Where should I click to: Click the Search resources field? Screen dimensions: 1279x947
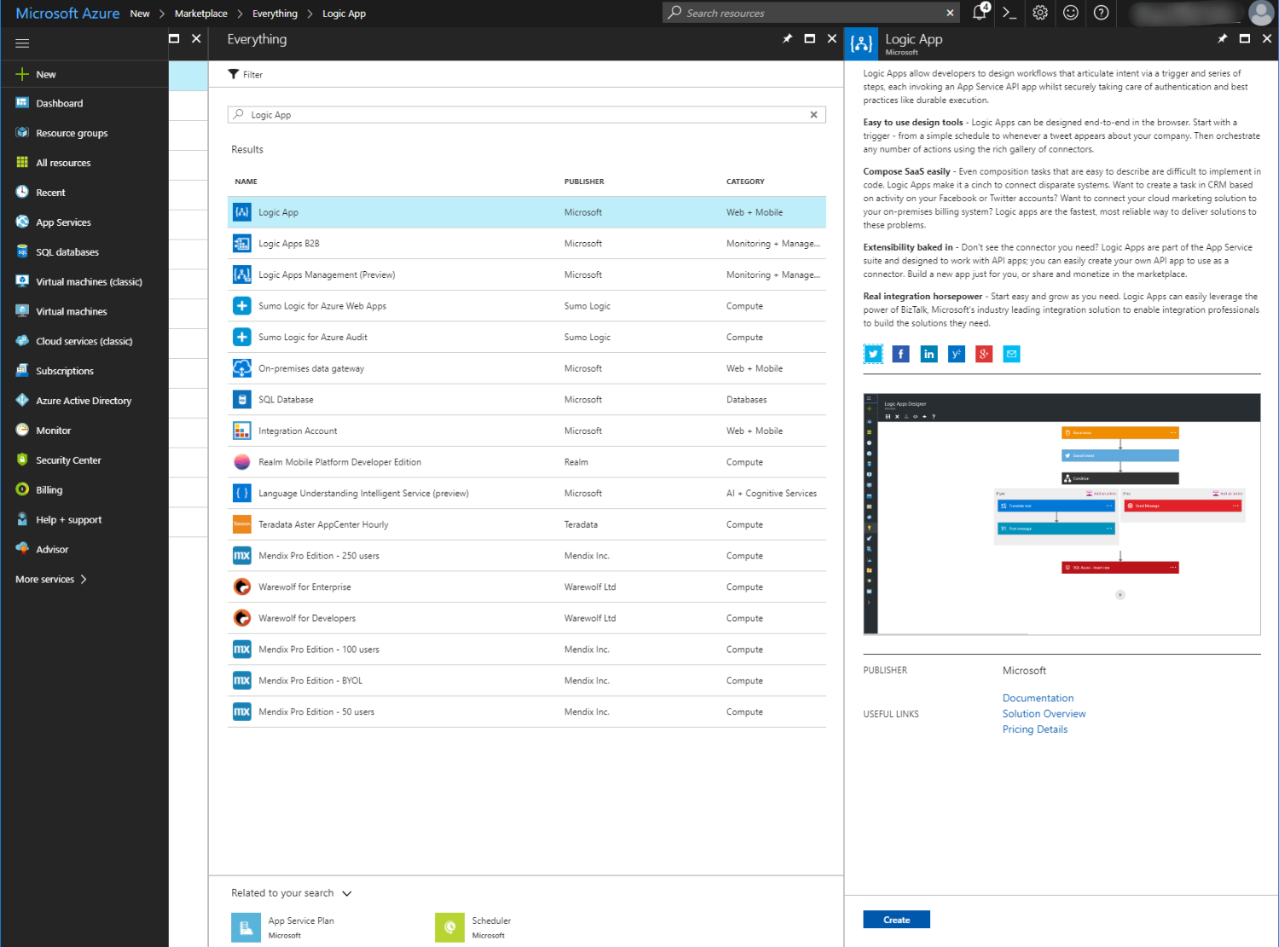(810, 13)
